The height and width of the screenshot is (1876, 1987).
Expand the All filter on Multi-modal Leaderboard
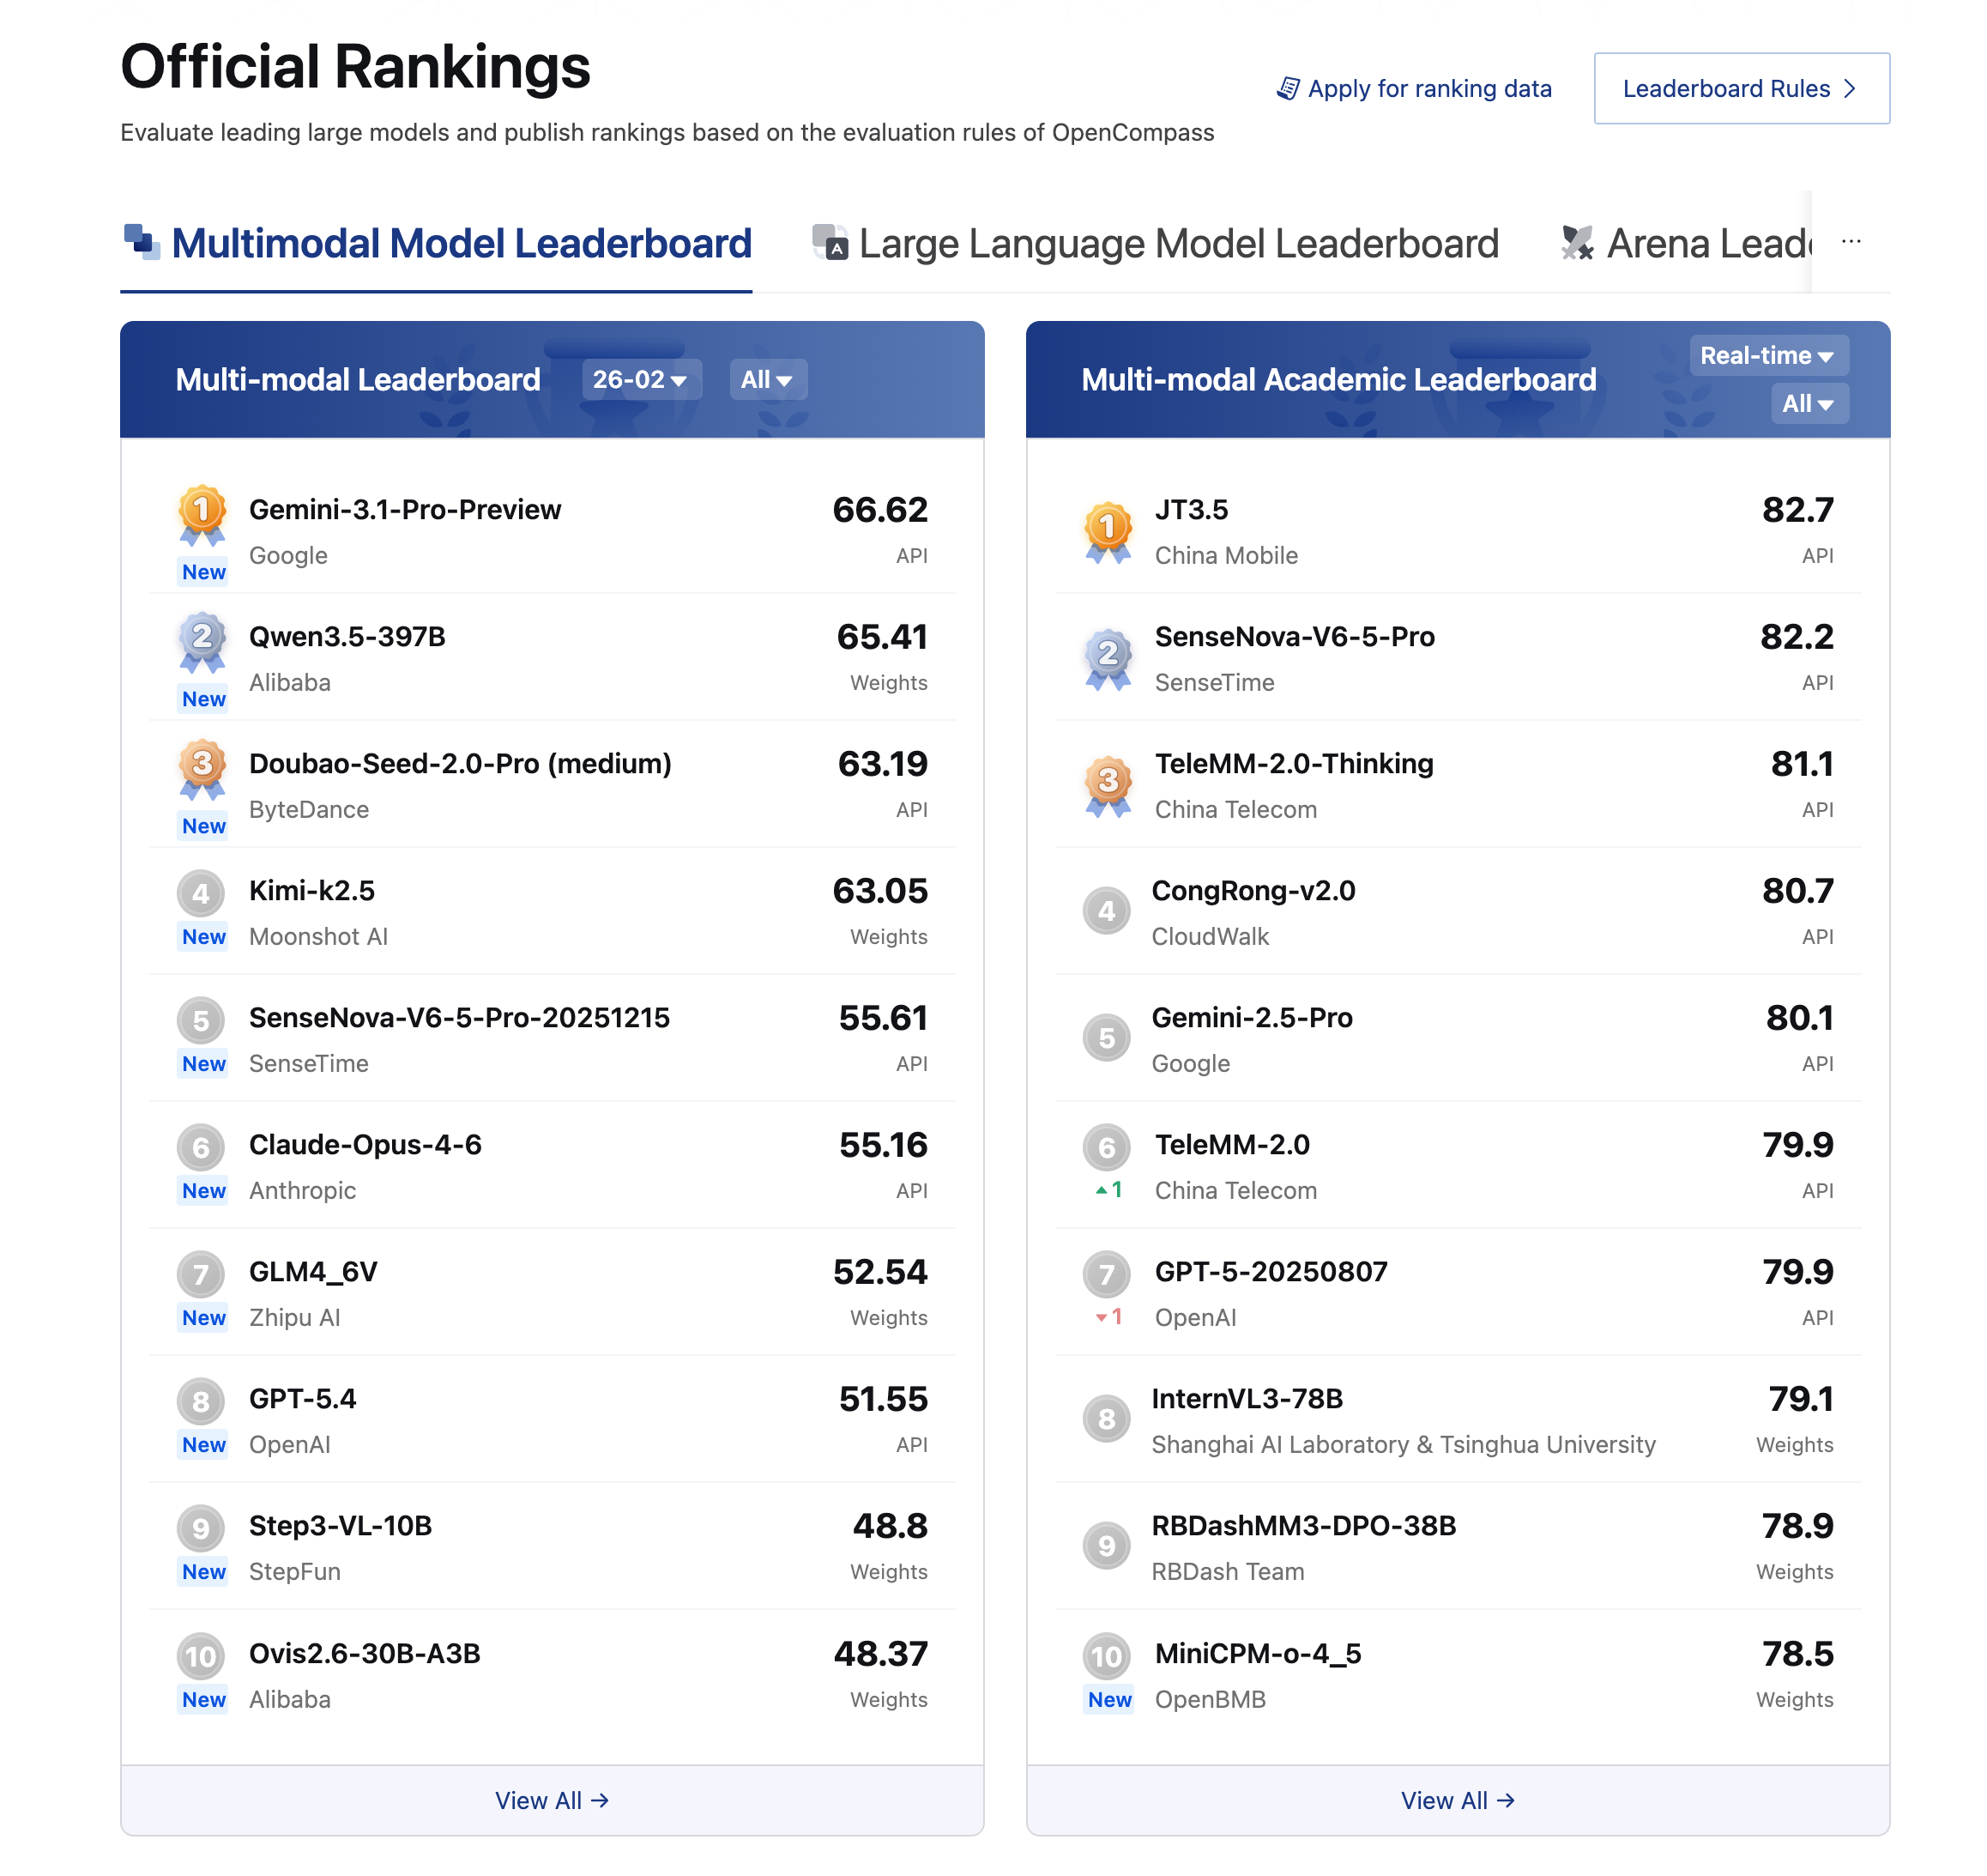(767, 379)
